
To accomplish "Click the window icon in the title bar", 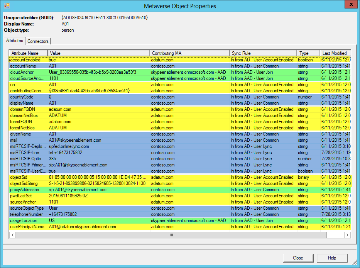I will coord(7,6).
